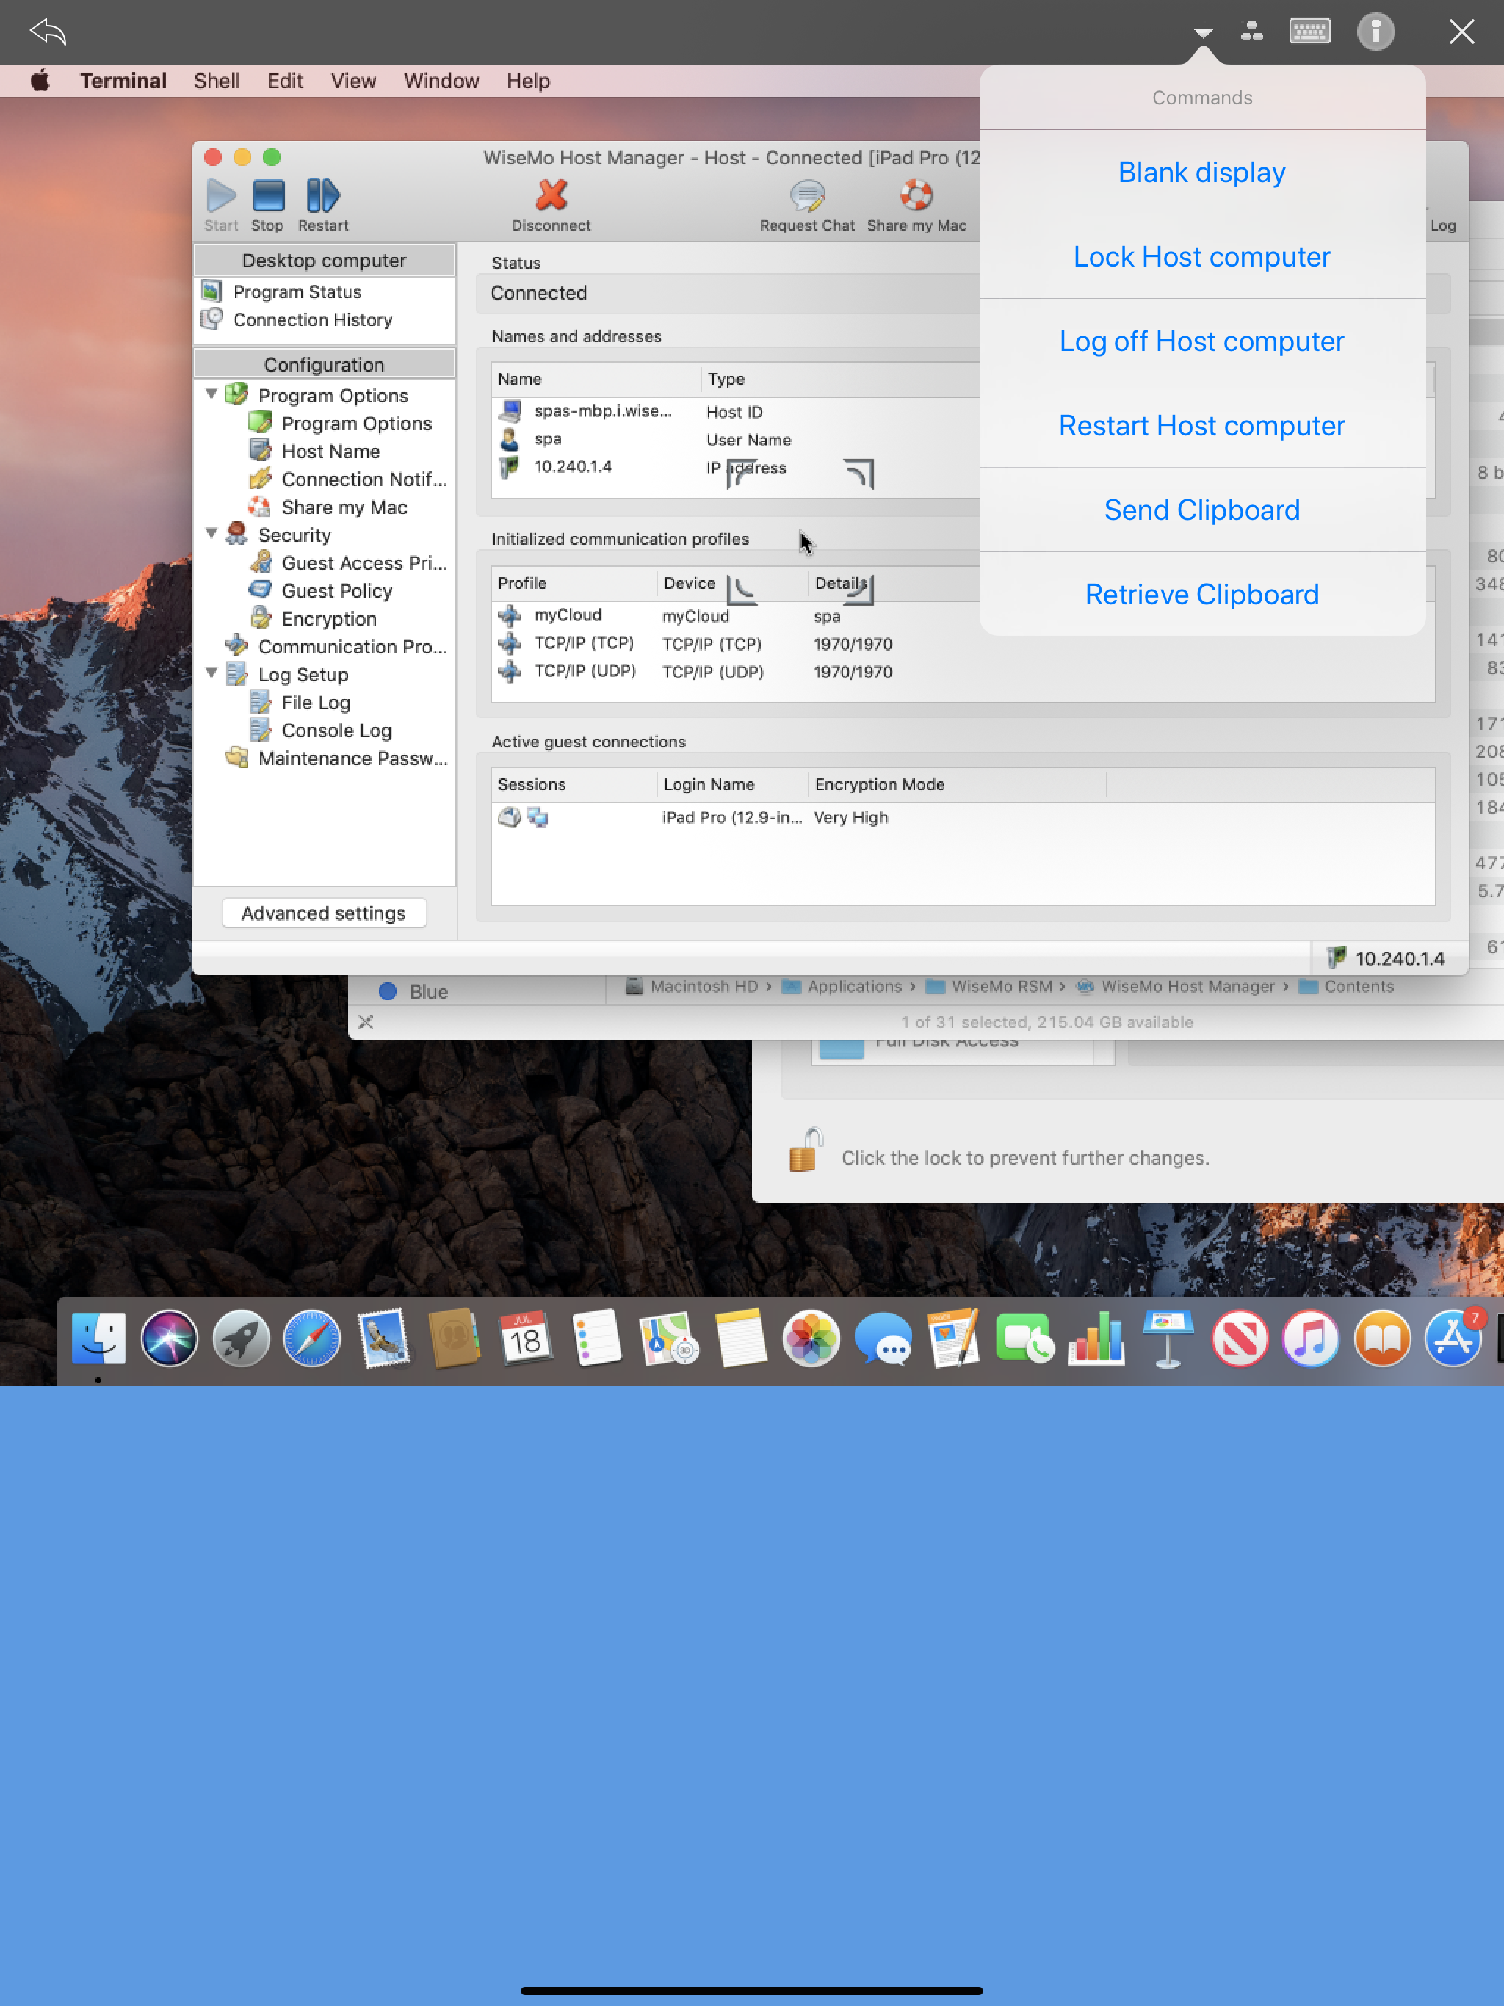The image size is (1504, 2006).
Task: Select the myCloud profile row
Action: (x=963, y=616)
